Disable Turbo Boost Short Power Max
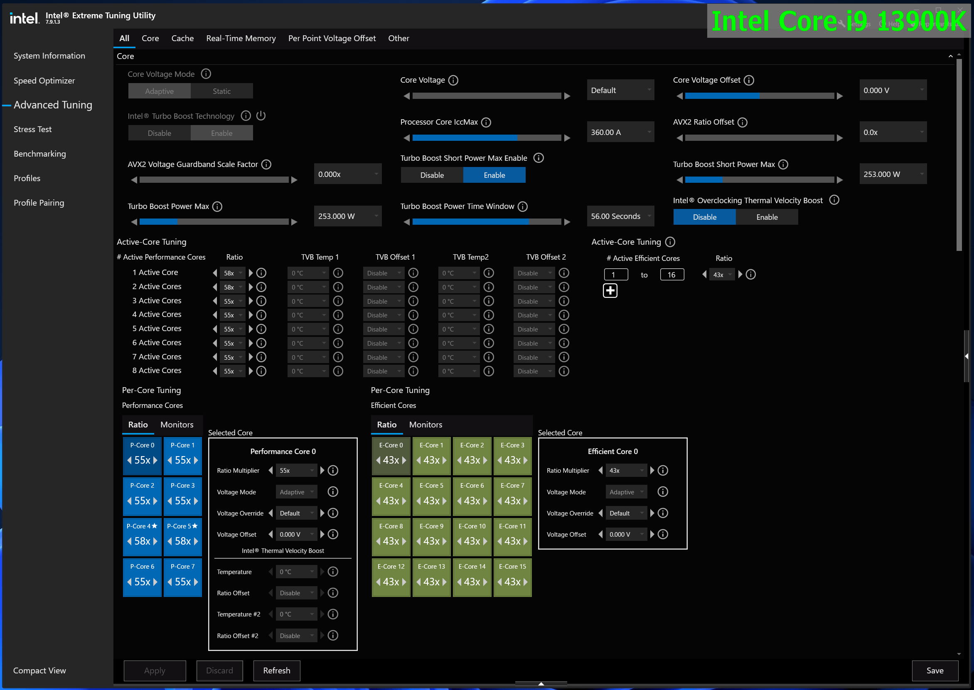974x690 pixels. 432,175
